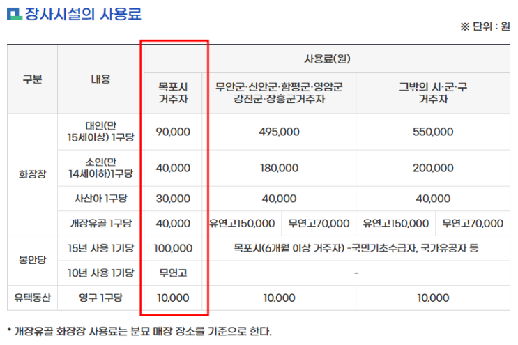Image resolution: width=518 pixels, height=345 pixels.
Task: Click the '사산아 1구당' cell
Action: (100, 199)
